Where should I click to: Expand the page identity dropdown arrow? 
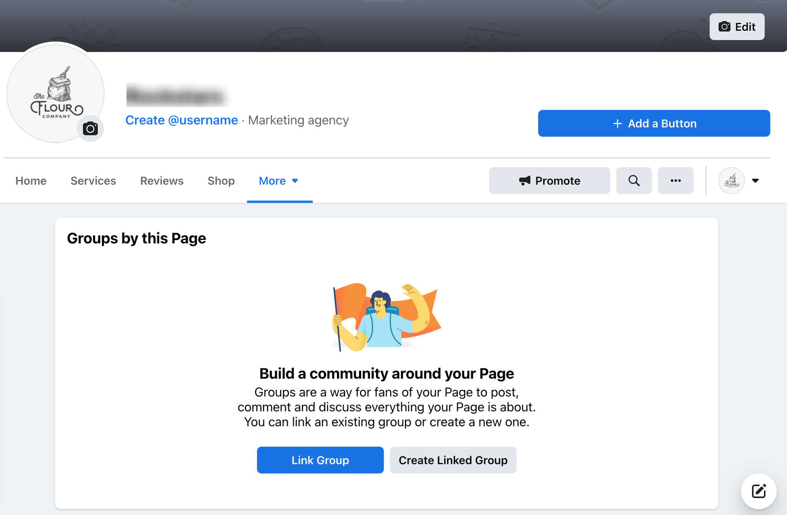[x=755, y=180]
